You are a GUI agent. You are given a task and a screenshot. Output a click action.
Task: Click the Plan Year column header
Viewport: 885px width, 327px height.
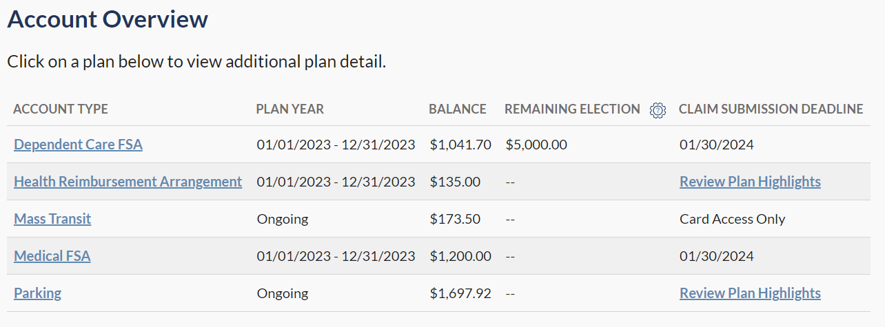click(x=289, y=109)
